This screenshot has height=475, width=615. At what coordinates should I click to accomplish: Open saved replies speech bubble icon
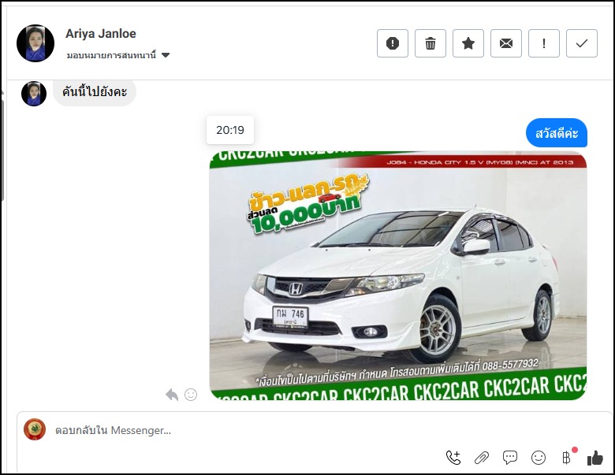click(510, 458)
